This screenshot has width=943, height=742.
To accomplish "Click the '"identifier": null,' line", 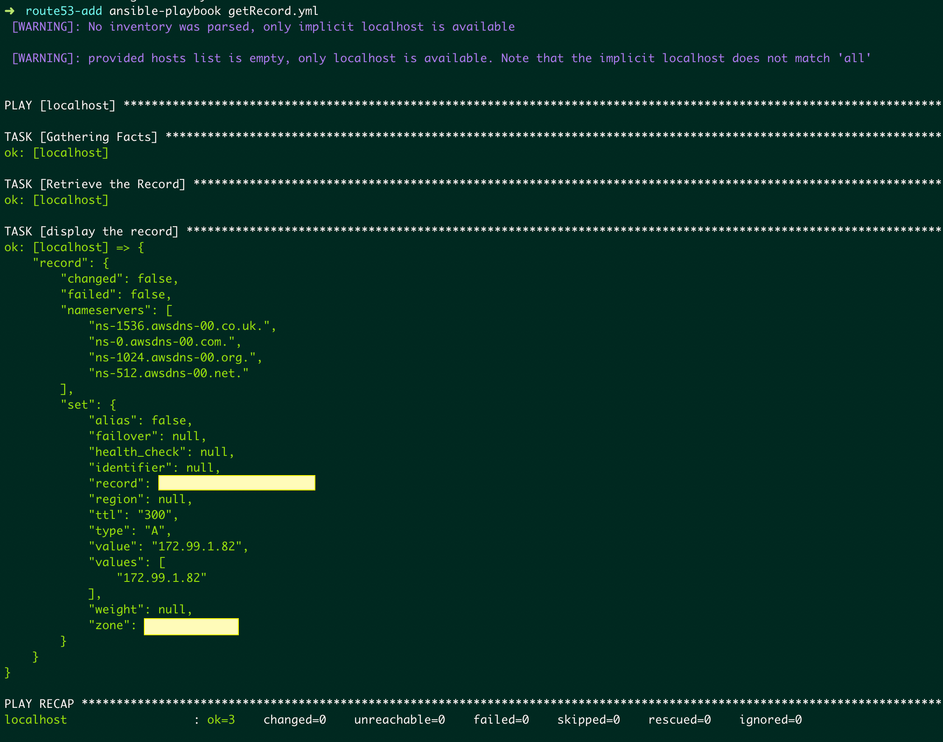I will (x=154, y=468).
